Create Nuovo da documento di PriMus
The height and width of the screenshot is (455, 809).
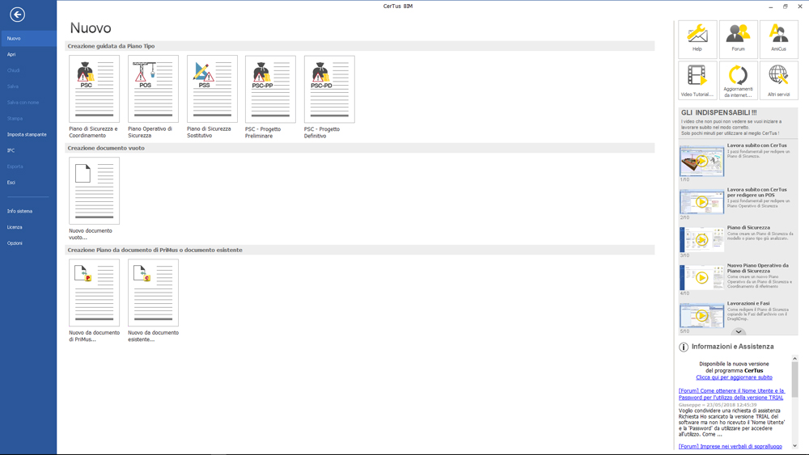(x=95, y=293)
